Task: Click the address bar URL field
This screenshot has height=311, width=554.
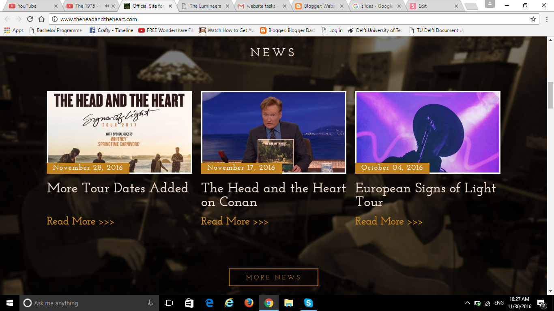Action: [294, 19]
